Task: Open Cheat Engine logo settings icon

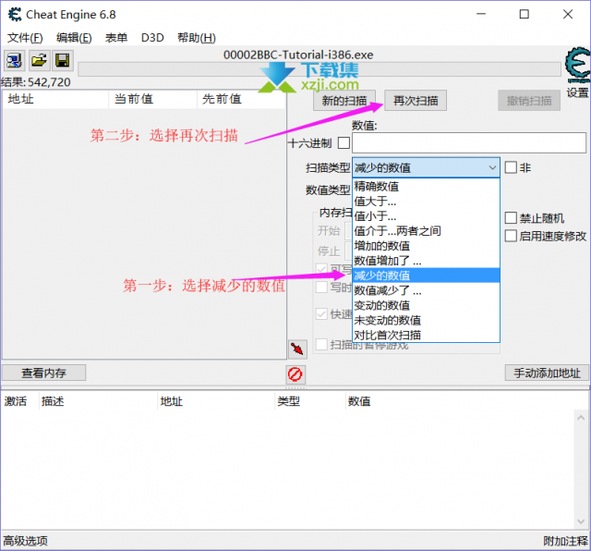Action: coord(578,66)
